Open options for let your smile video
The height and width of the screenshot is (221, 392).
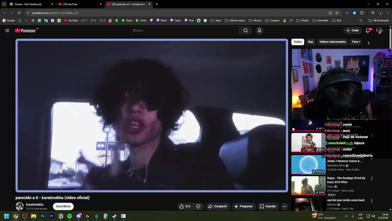(x=372, y=201)
